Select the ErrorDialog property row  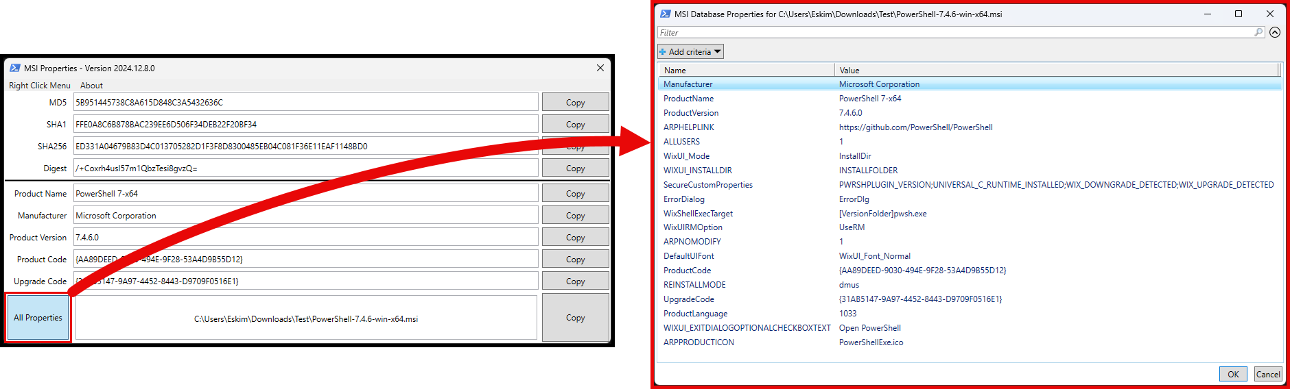coord(970,199)
